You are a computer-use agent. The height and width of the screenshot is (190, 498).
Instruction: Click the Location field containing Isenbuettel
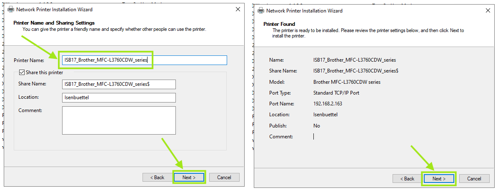(118, 97)
